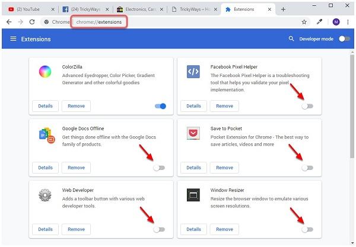Switch to the YouTube tab

(x=30, y=9)
